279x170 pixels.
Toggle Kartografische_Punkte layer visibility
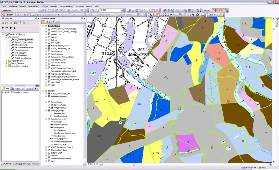[x=49, y=46]
